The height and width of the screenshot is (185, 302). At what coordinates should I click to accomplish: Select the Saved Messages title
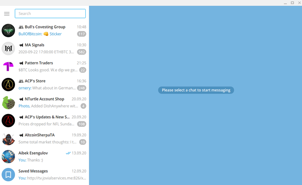pos(33,171)
